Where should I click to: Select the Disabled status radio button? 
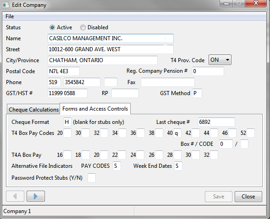click(x=83, y=27)
